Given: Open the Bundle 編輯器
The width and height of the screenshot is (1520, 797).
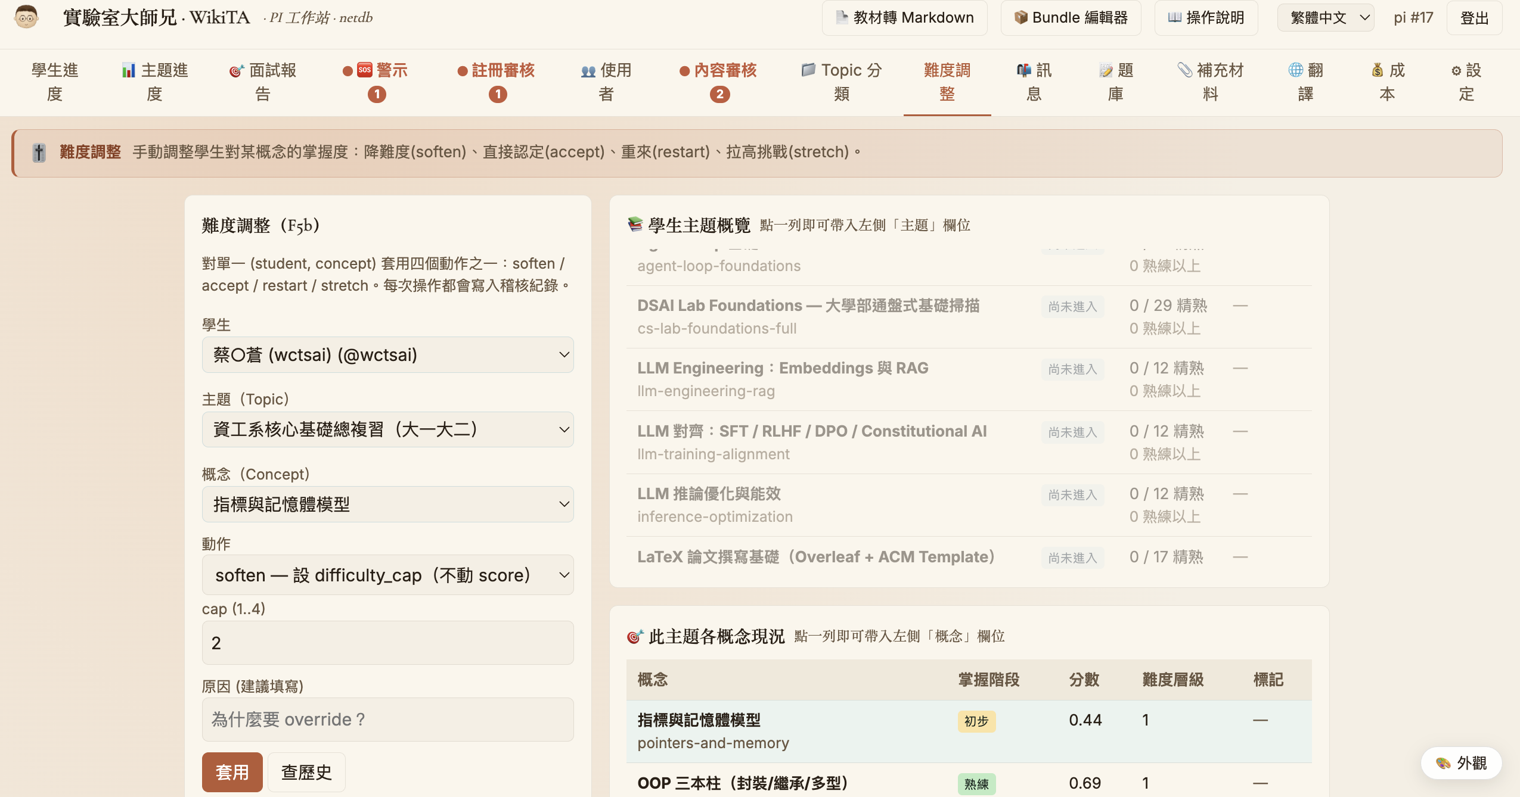Looking at the screenshot, I should pyautogui.click(x=1071, y=18).
